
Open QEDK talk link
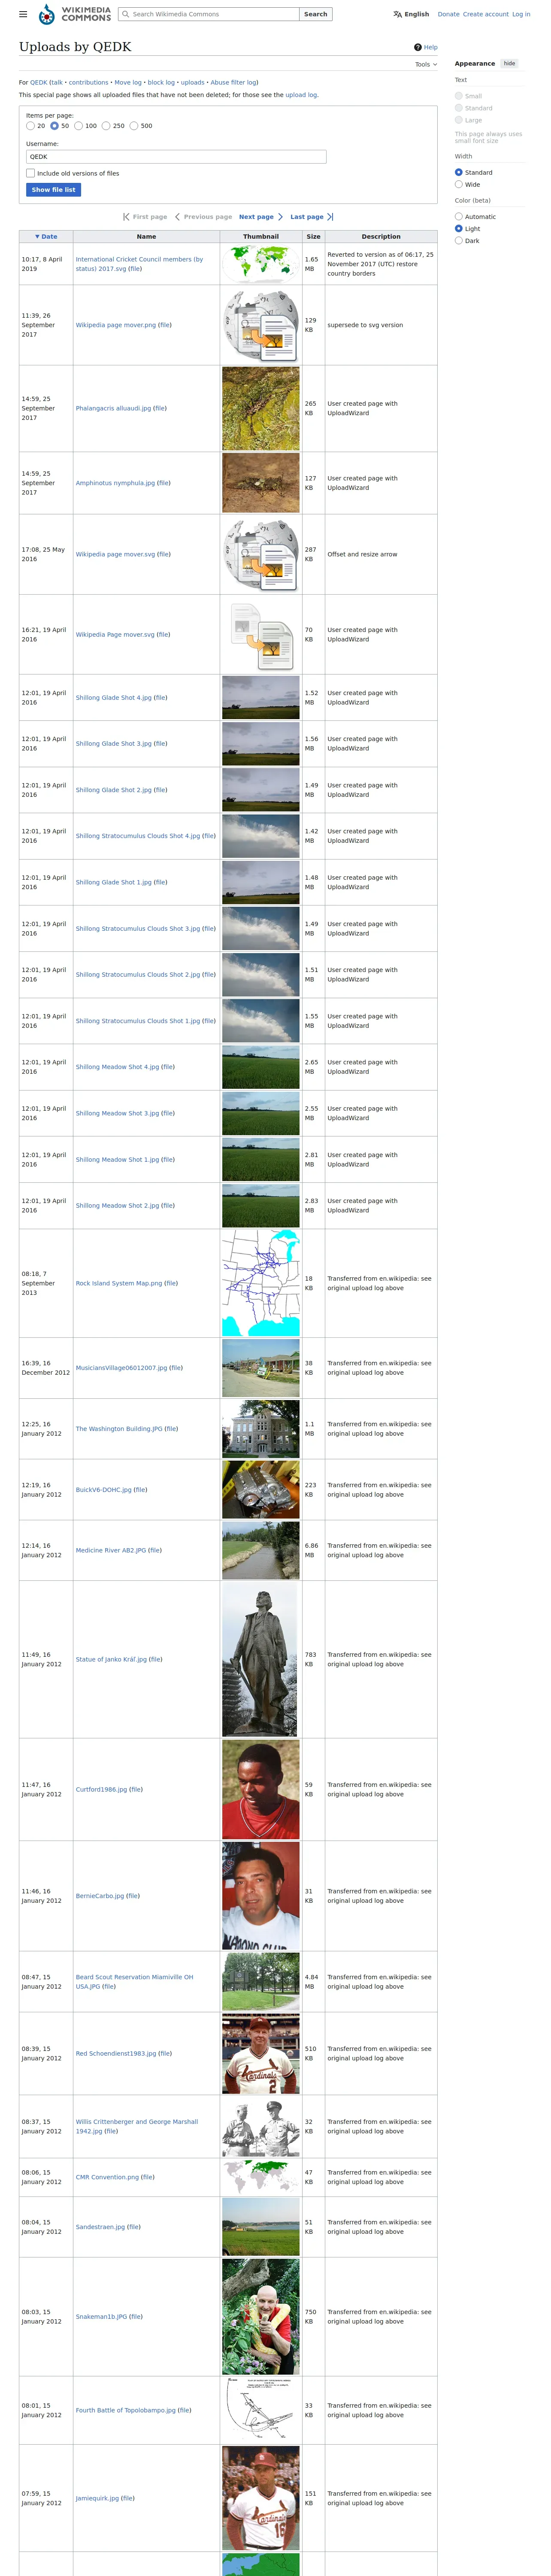pos(57,82)
